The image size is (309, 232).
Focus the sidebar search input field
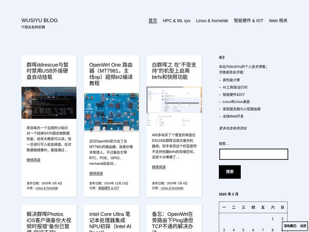point(254,154)
